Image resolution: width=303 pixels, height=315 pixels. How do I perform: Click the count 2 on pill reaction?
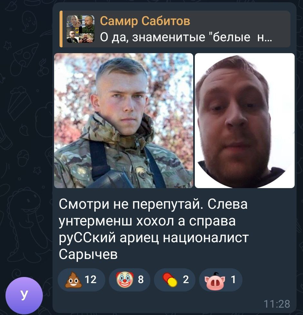tap(186, 280)
